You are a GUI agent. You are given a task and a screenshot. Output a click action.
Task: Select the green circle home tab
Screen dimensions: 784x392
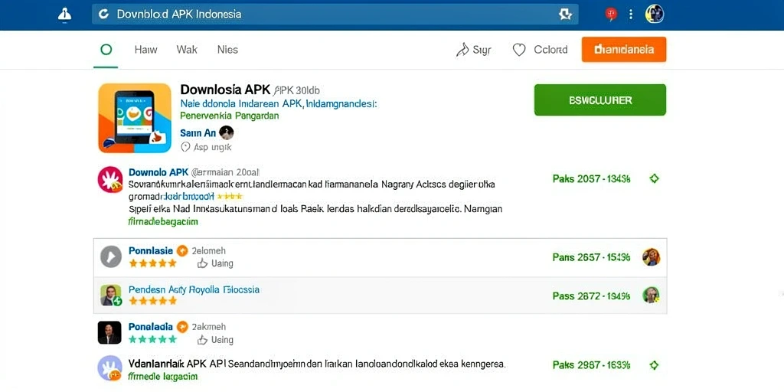(106, 50)
